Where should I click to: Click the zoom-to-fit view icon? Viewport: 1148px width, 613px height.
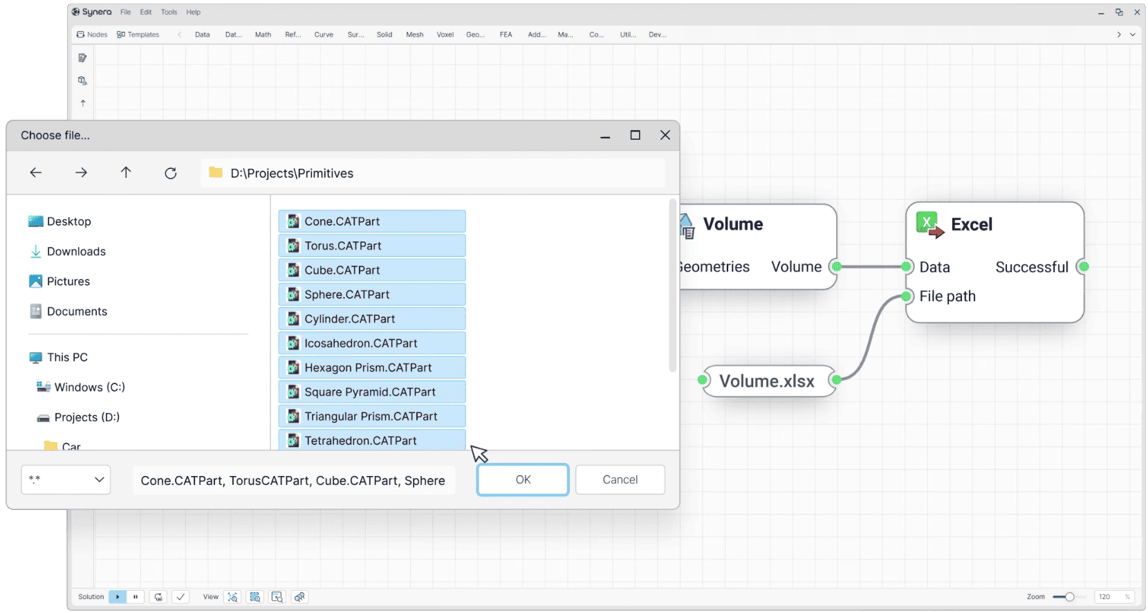(x=233, y=597)
